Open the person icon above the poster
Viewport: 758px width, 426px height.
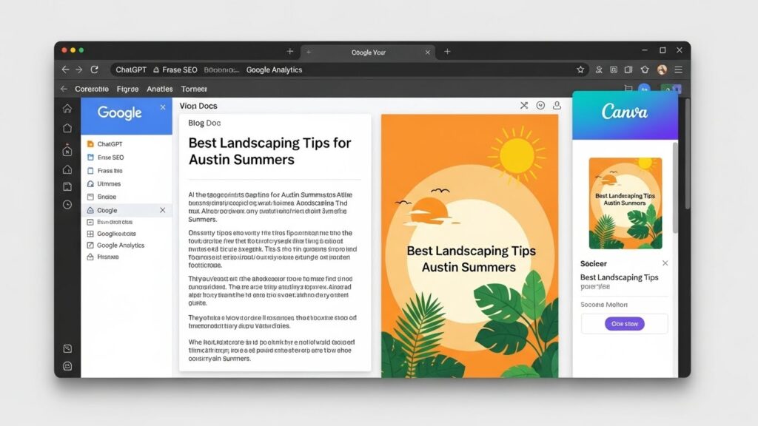pyautogui.click(x=557, y=106)
